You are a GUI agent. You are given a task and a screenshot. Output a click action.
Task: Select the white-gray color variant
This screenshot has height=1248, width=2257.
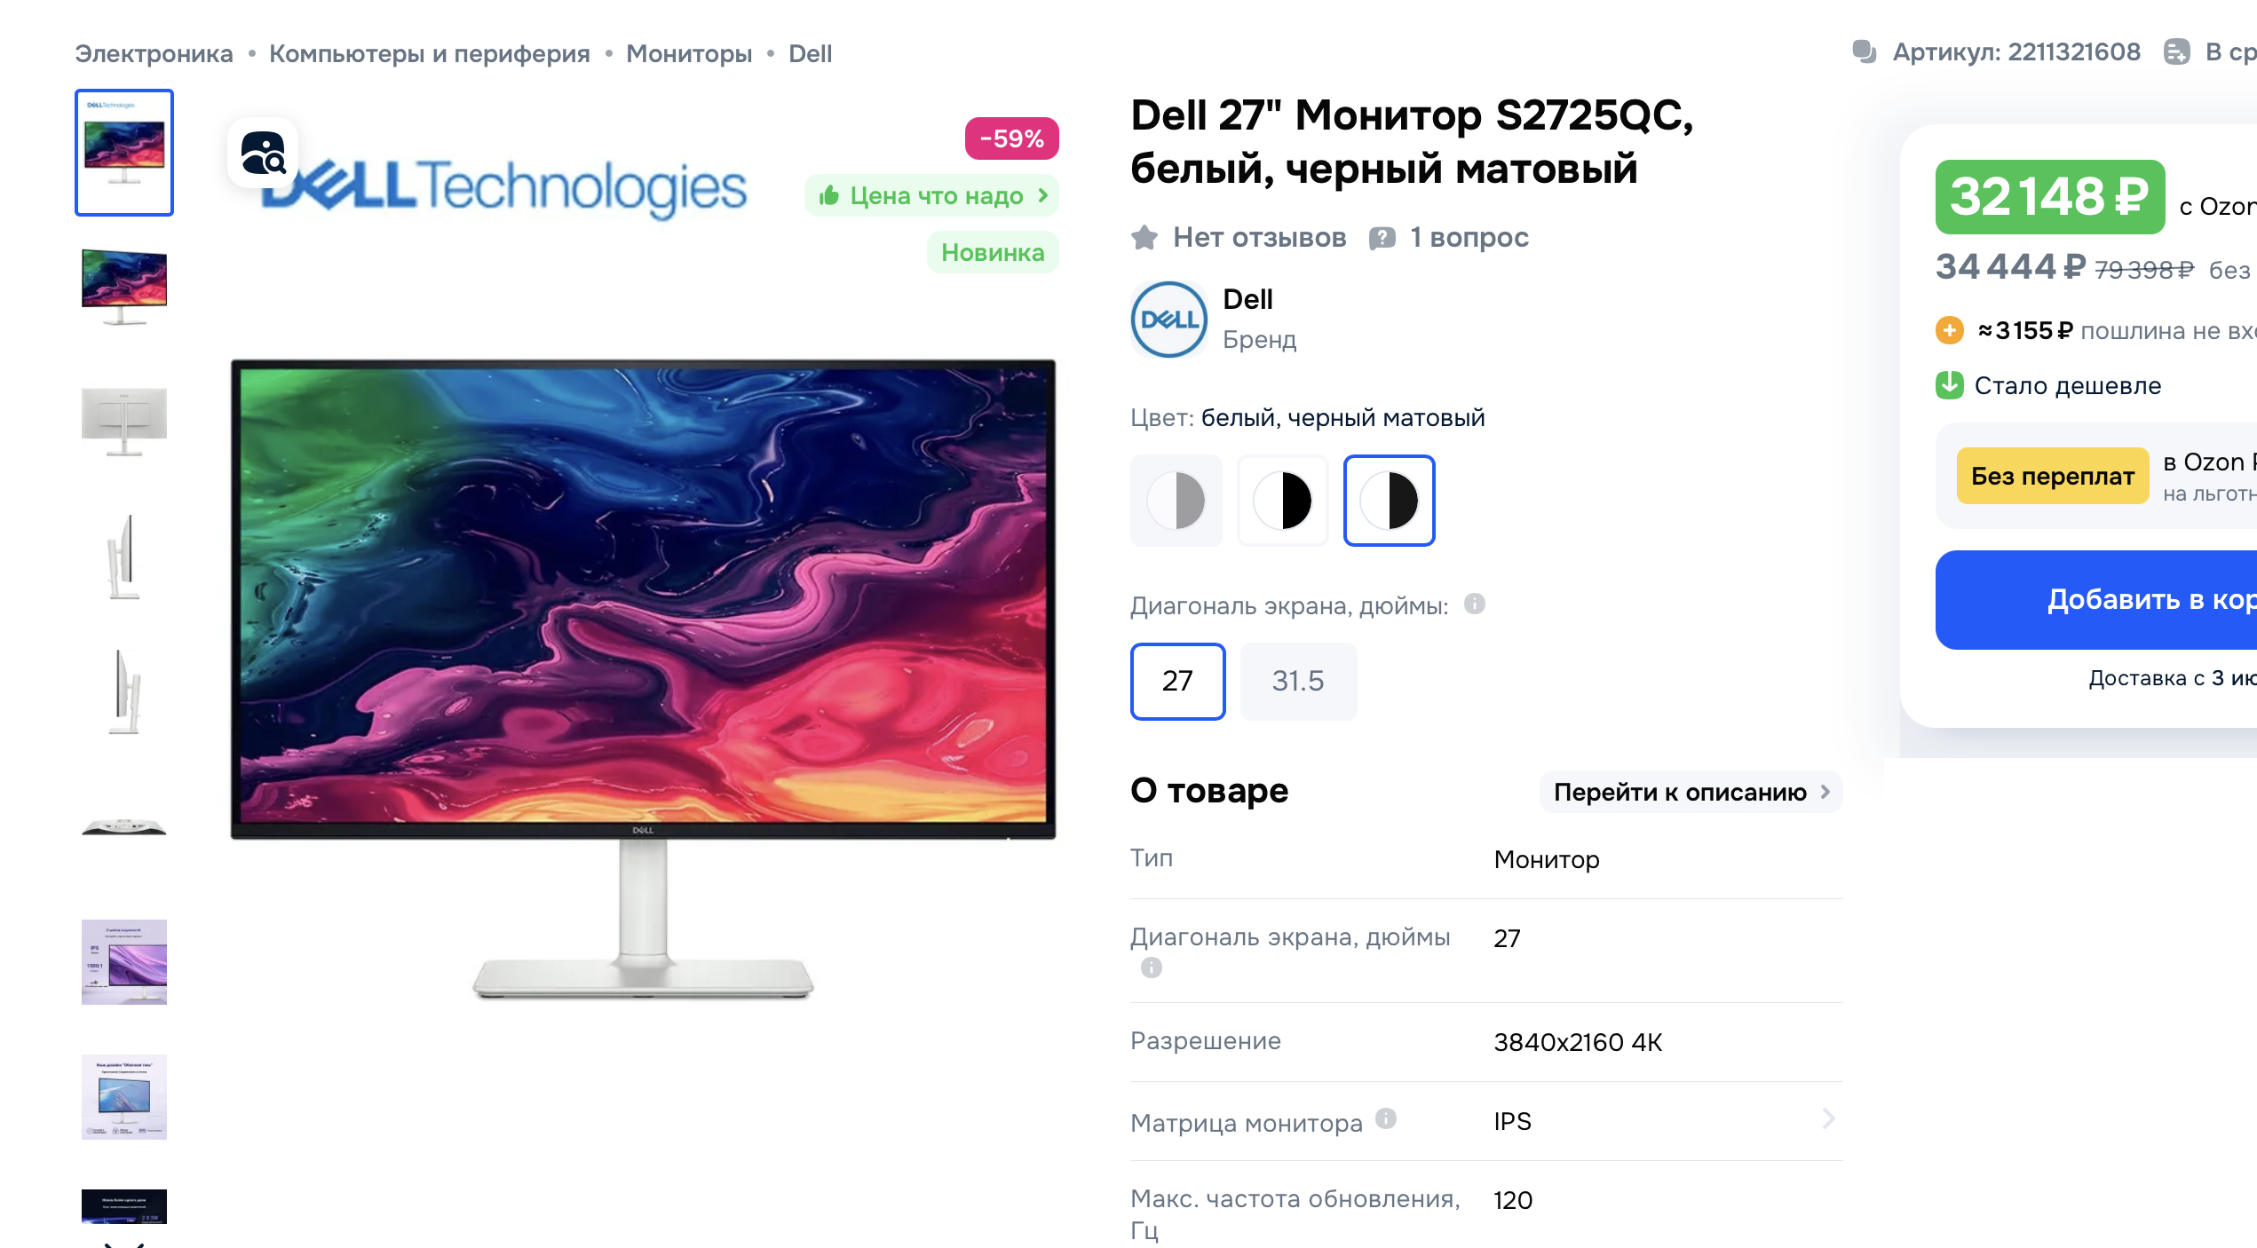[x=1176, y=501]
